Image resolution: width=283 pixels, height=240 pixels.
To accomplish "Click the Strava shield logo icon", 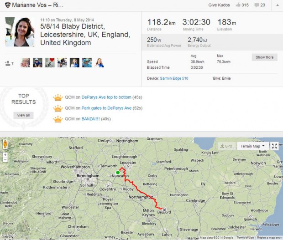I will click(x=5, y=5).
